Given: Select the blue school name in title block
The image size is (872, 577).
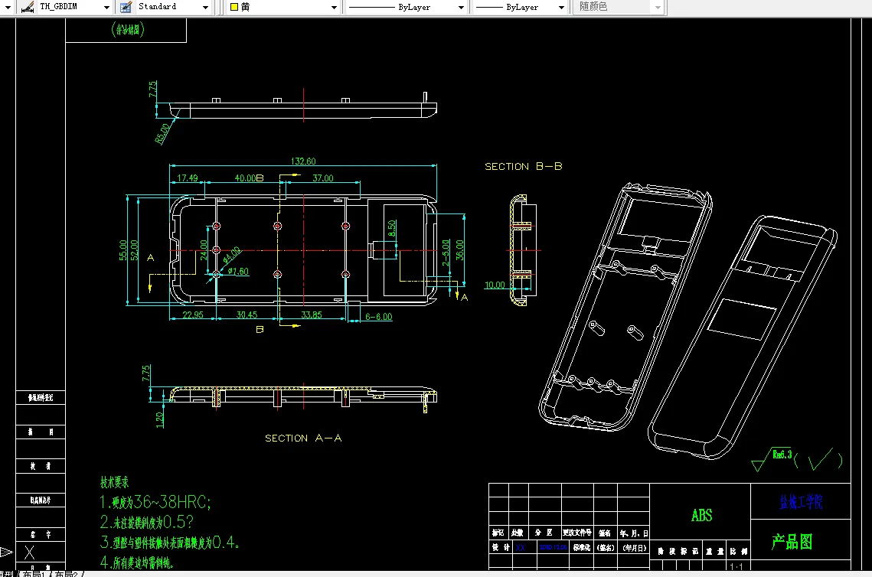Looking at the screenshot, I should tap(801, 502).
